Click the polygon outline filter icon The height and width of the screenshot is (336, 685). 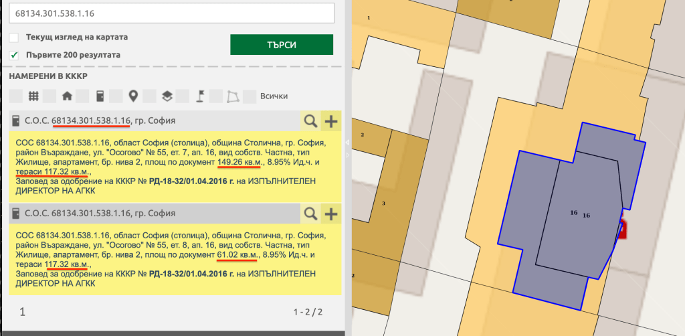pyautogui.click(x=232, y=96)
